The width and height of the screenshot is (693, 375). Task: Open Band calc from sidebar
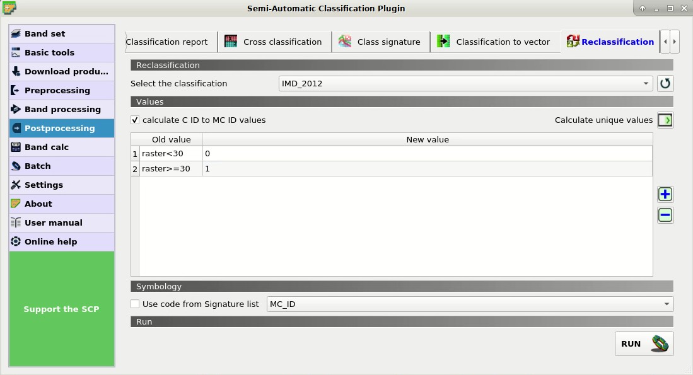click(x=61, y=147)
